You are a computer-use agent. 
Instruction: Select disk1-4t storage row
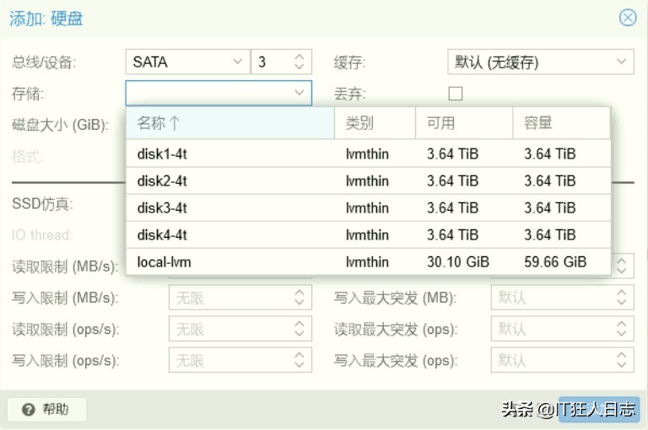tap(368, 153)
